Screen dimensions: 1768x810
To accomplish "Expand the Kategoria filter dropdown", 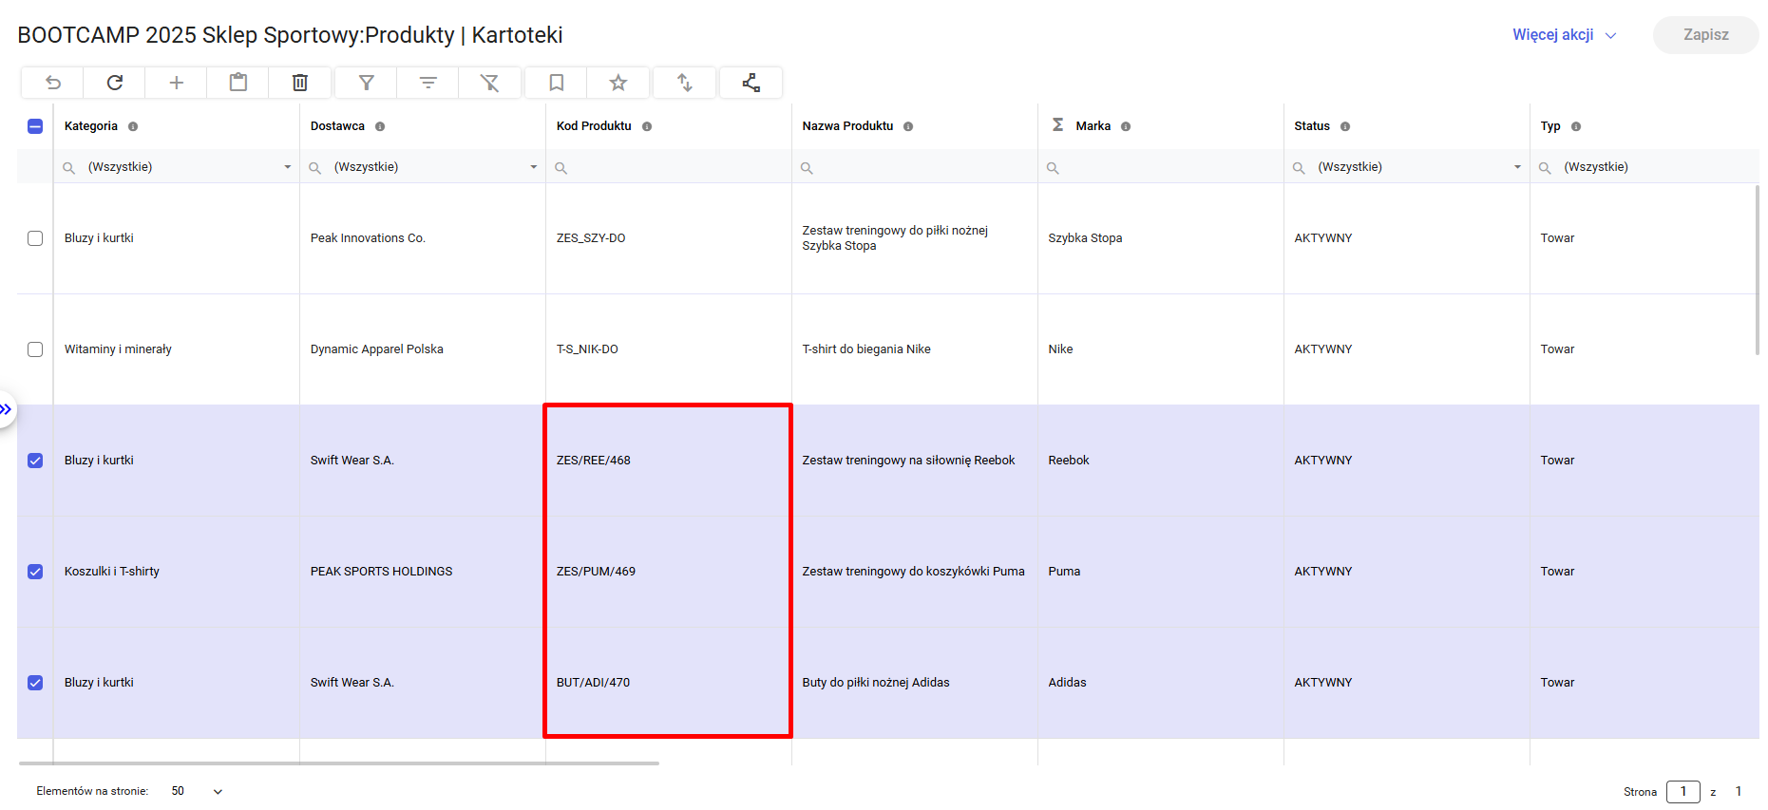I will 287,167.
